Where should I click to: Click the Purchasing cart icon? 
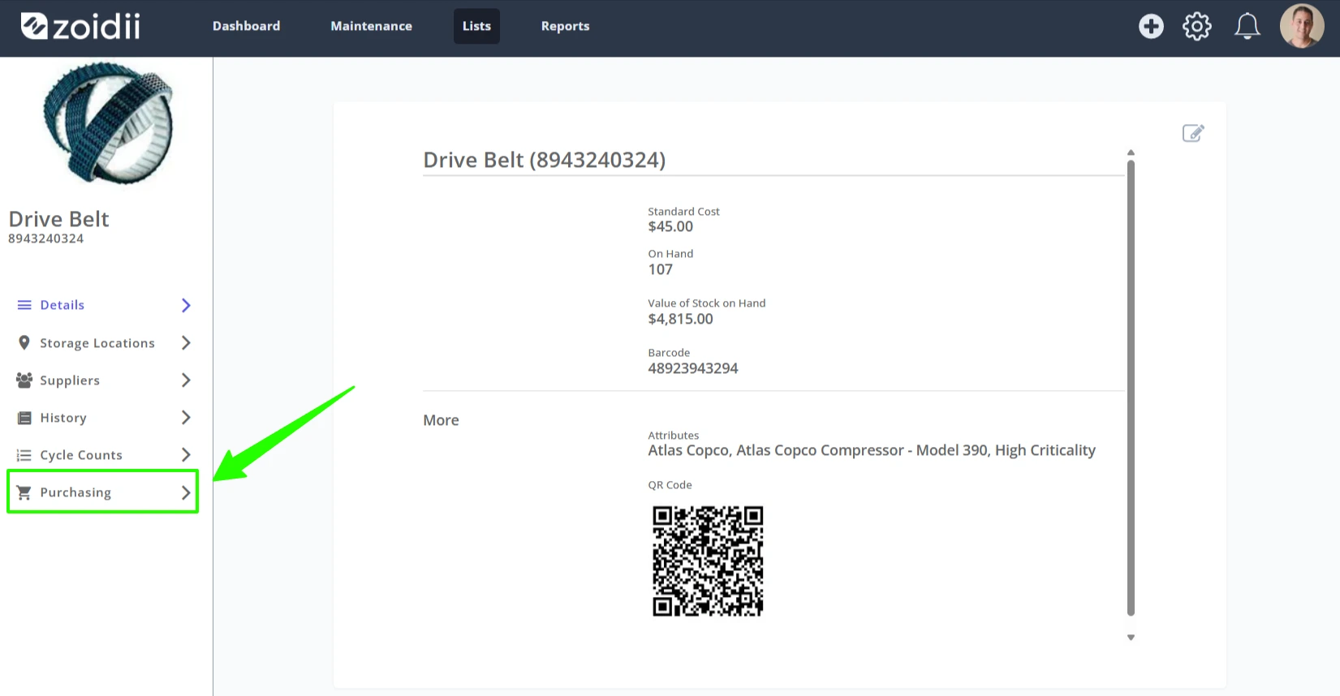click(x=24, y=492)
